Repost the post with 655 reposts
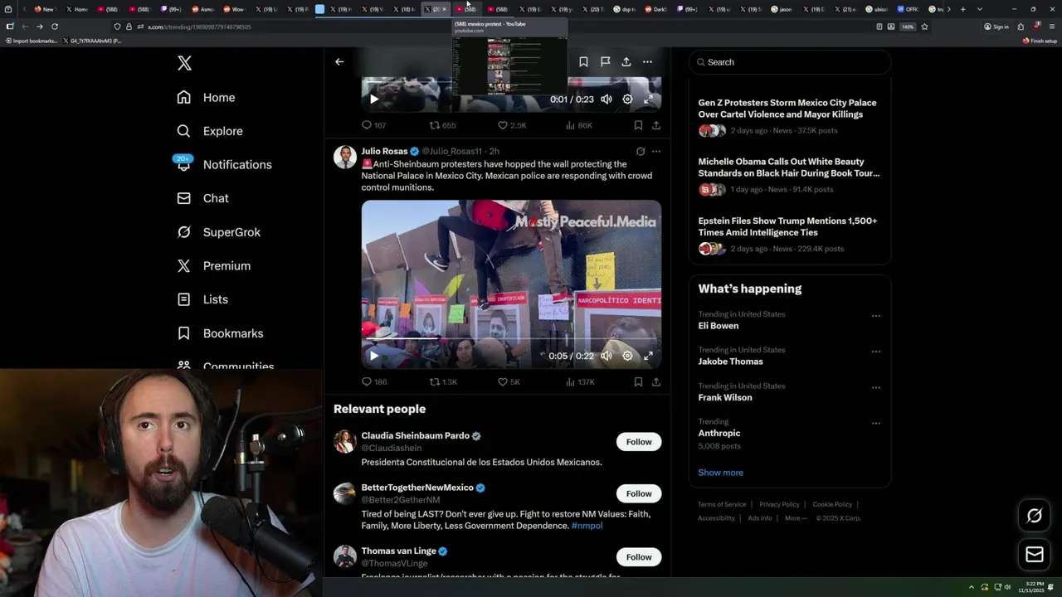 click(x=442, y=125)
